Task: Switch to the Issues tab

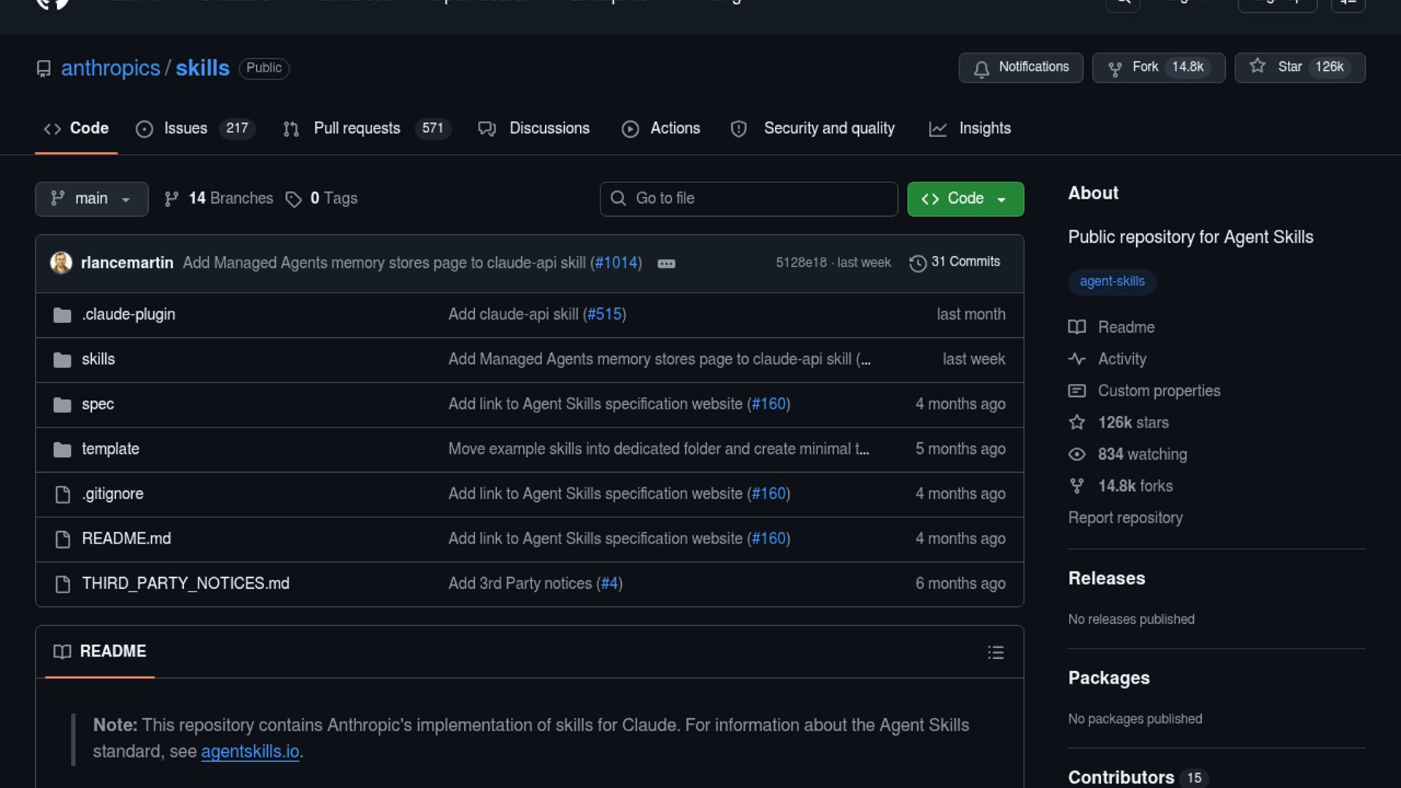Action: point(185,128)
